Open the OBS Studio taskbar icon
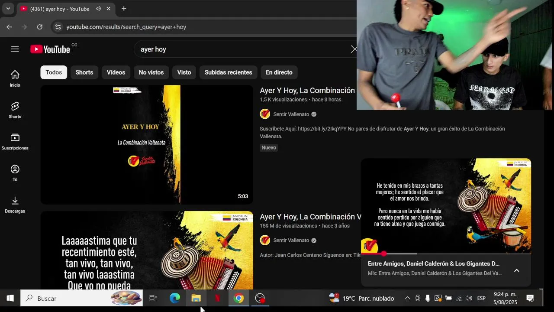The image size is (554, 312). [x=260, y=298]
